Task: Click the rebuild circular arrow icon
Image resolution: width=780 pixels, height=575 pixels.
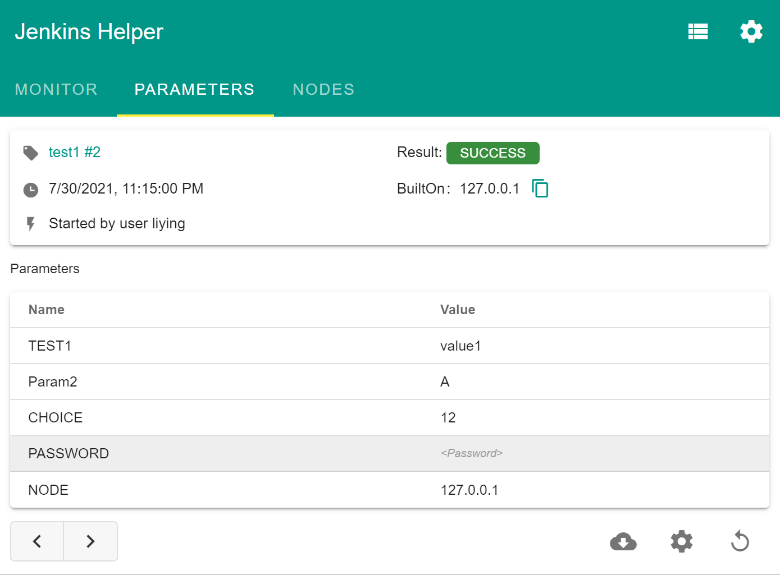Action: point(740,541)
